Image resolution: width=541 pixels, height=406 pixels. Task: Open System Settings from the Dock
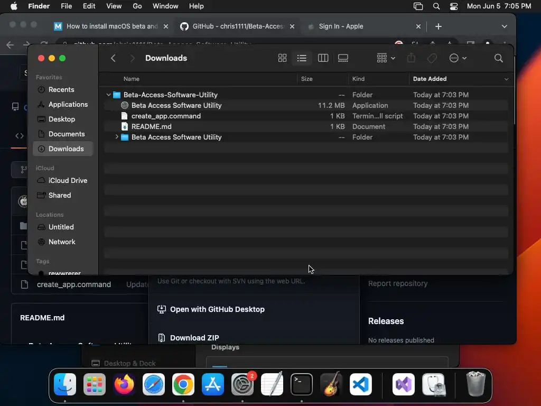pyautogui.click(x=242, y=384)
